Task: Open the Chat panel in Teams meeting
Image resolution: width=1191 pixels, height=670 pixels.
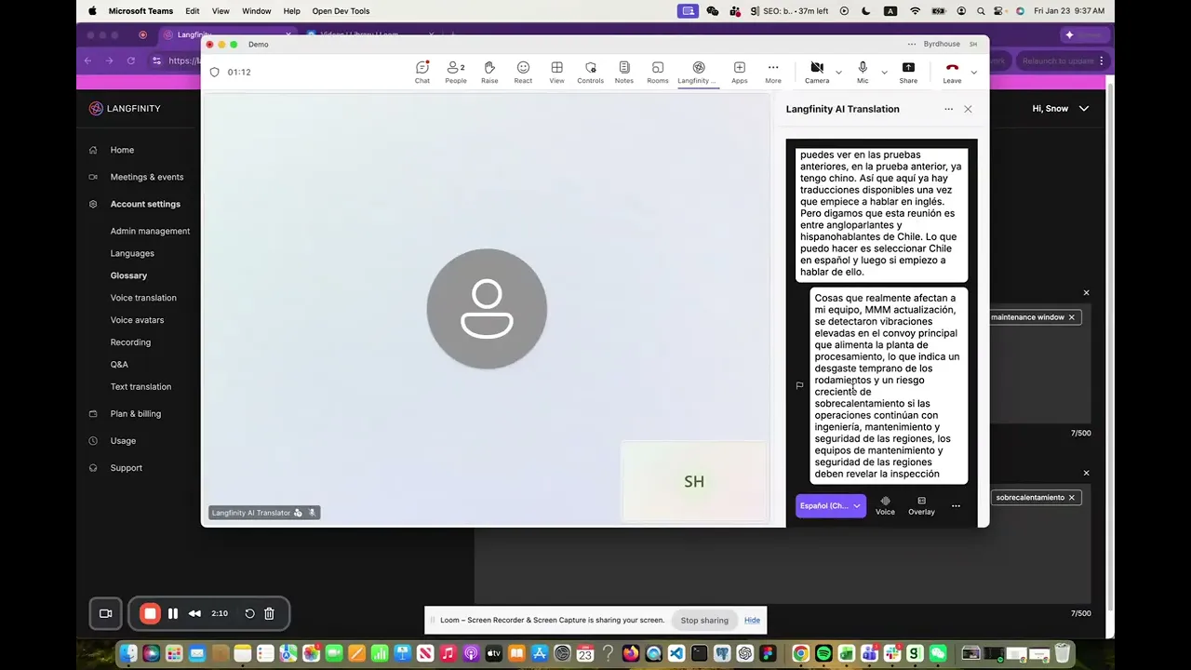Action: pos(422,73)
